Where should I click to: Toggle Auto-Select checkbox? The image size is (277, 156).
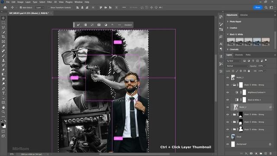pos(21,8)
